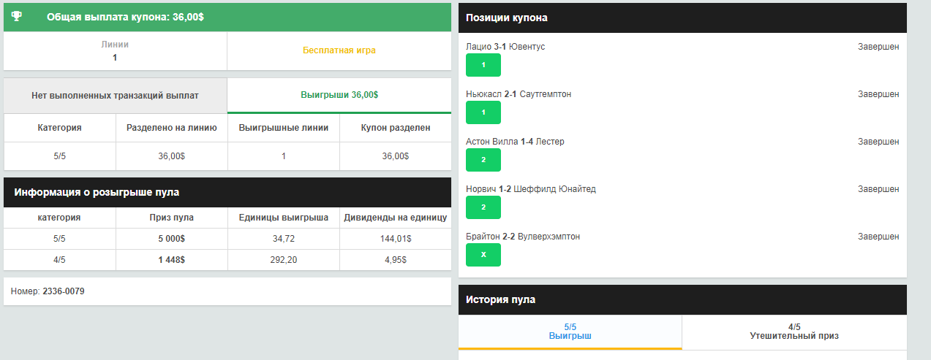Click the Единицы выигрыша column header
The image size is (931, 360).
284,218
